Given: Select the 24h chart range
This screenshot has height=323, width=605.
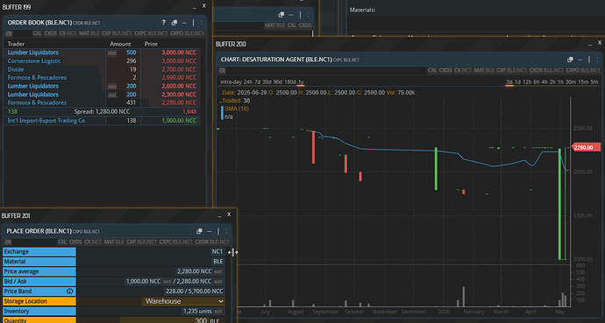Looking at the screenshot, I should pyautogui.click(x=248, y=82).
